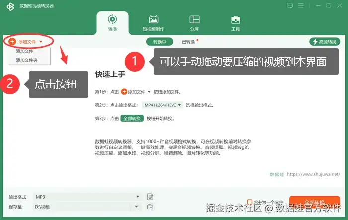Image resolution: width=348 pixels, height=220 pixels.
Task: Choose 添加文件 from the dropdown menu
Action: tap(25, 51)
